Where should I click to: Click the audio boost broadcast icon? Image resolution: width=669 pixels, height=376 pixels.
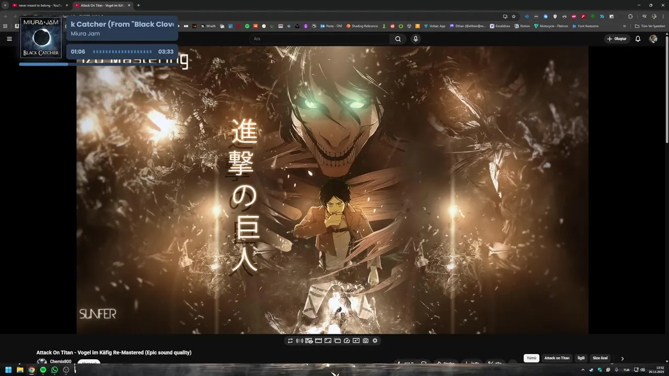[x=299, y=340]
